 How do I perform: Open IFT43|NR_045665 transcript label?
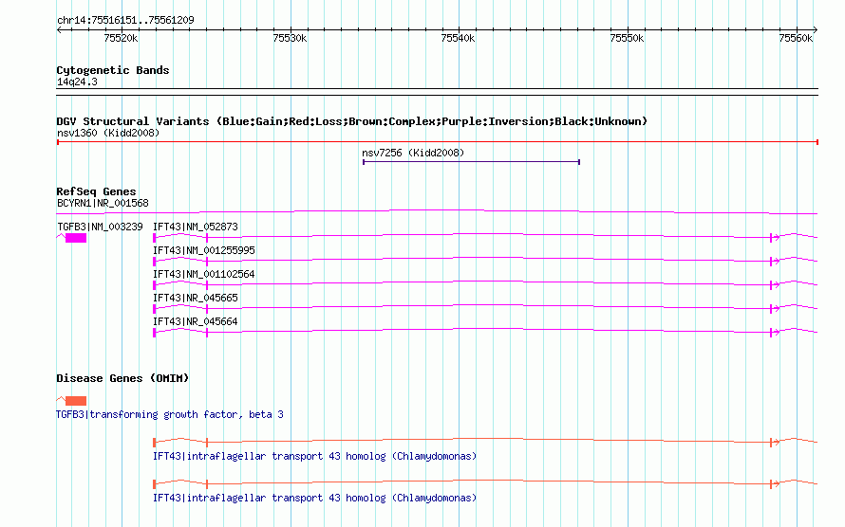pos(195,298)
